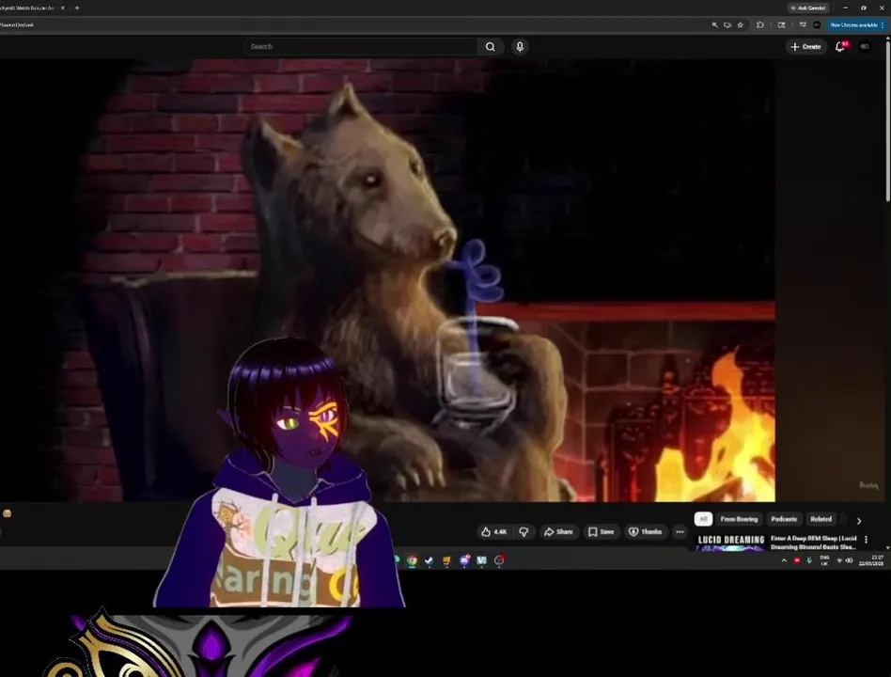Open the red circular taskbar app
This screenshot has width=891, height=677.
point(499,560)
